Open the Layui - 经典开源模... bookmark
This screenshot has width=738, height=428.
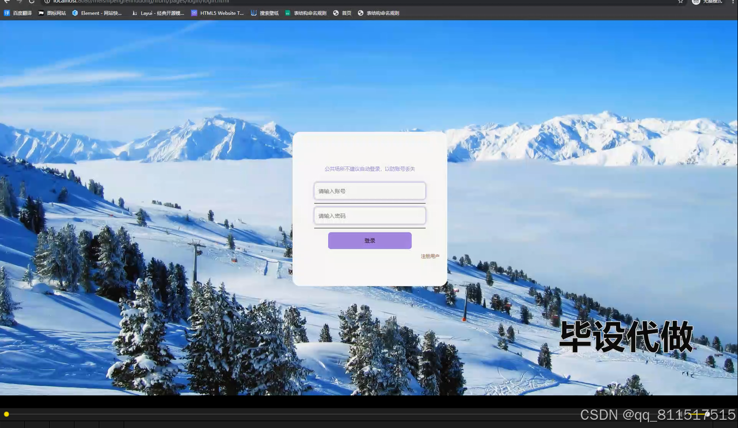point(158,13)
